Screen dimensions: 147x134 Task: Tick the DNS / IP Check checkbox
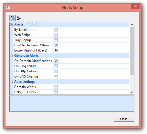coord(56,92)
